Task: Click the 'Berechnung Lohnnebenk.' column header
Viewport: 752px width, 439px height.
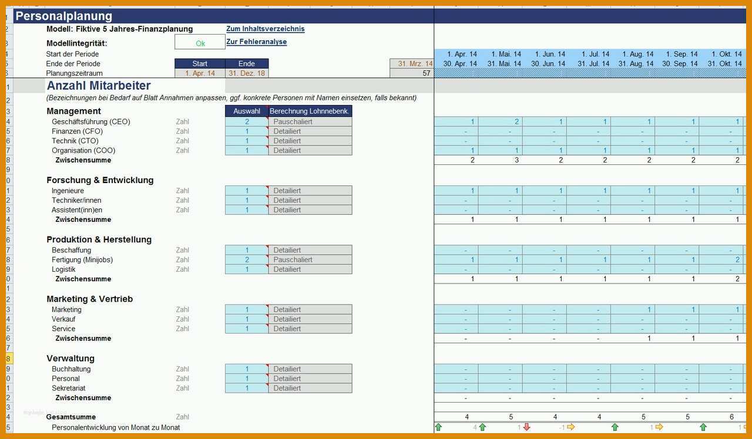Action: click(x=310, y=111)
